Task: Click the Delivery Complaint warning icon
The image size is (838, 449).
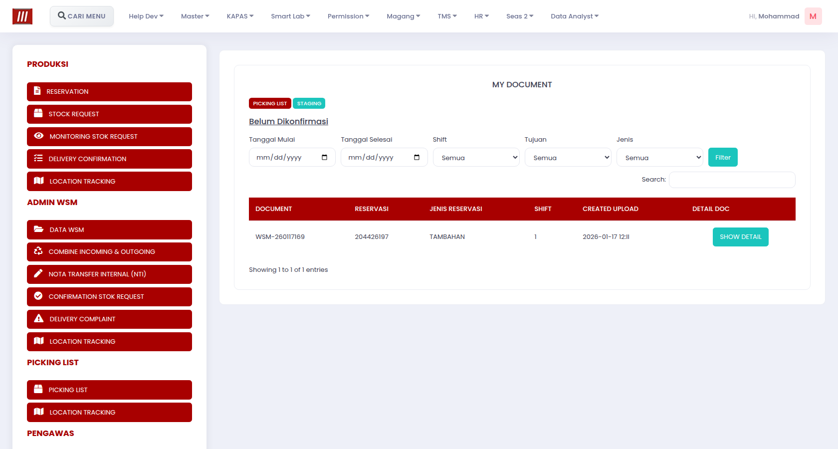Action: [38, 318]
